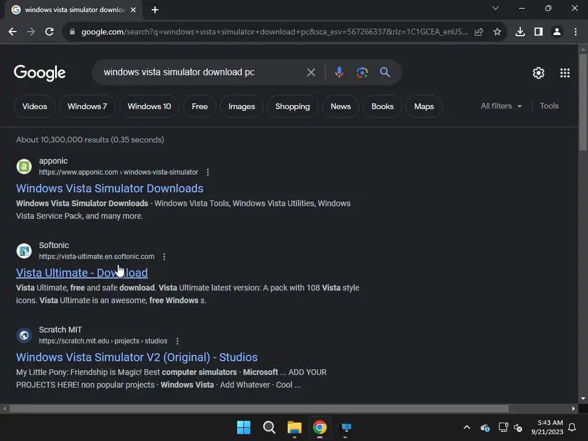The image size is (588, 441).
Task: Open the search Tools options
Action: coord(549,106)
